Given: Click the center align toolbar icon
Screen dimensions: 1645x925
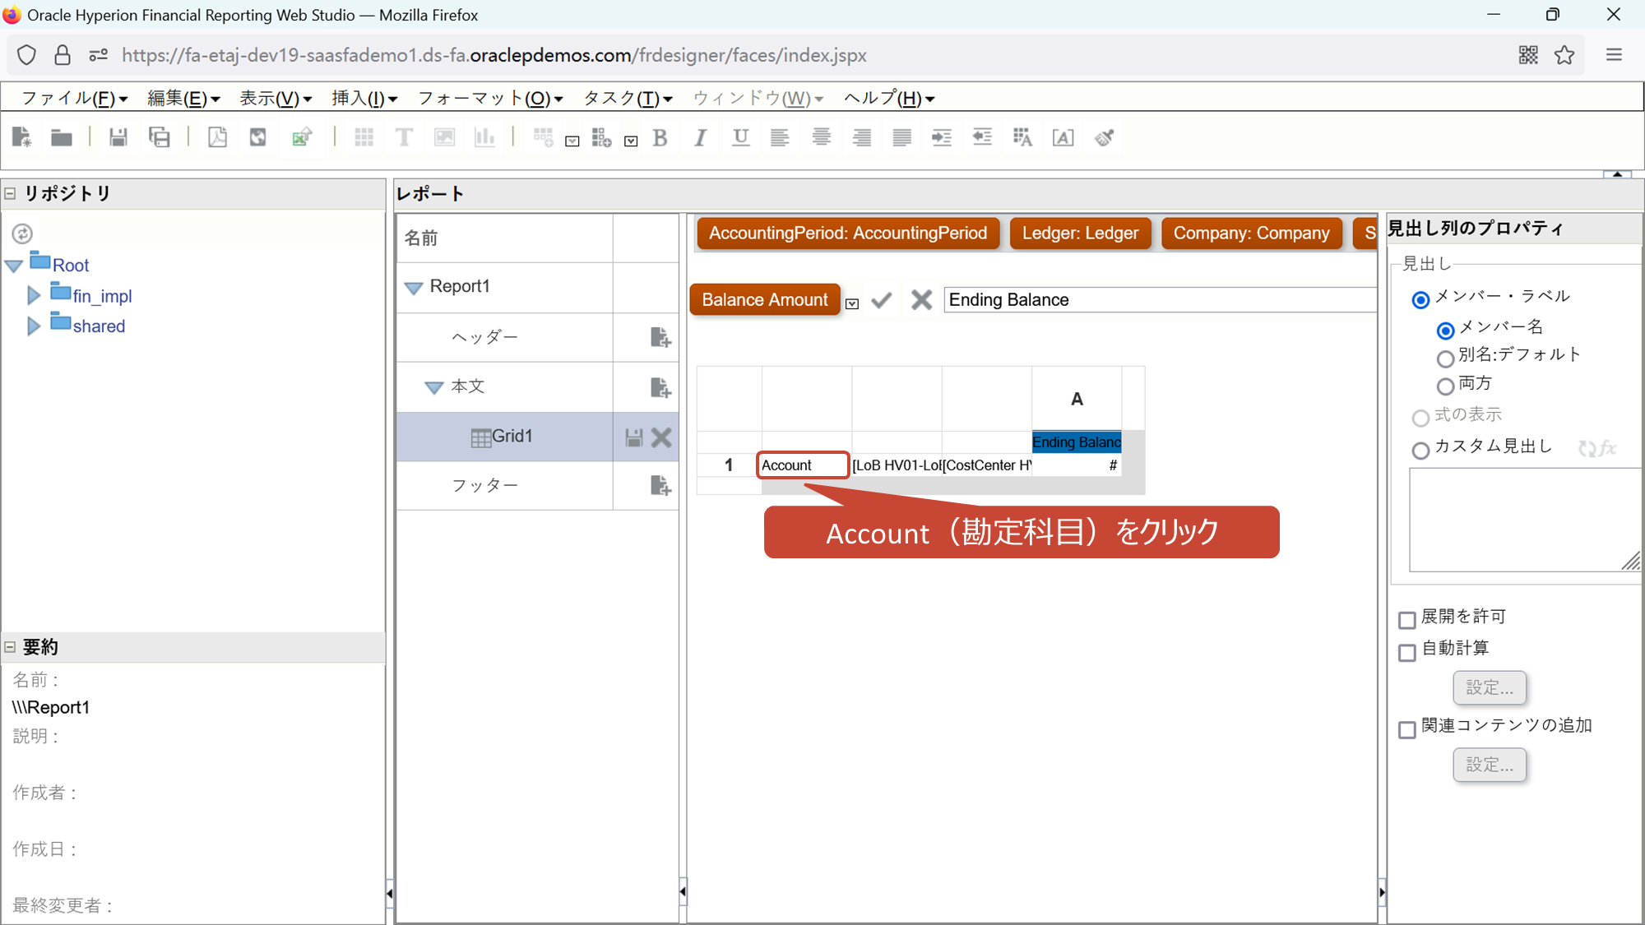Looking at the screenshot, I should (x=820, y=137).
